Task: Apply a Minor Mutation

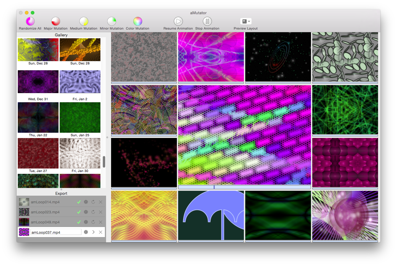Action: coord(112,22)
